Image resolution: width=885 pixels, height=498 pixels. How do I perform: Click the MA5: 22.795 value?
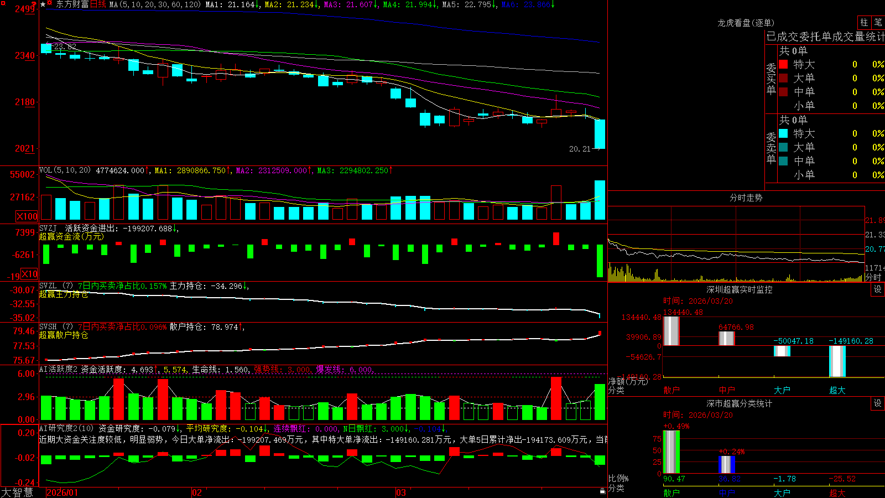[470, 4]
